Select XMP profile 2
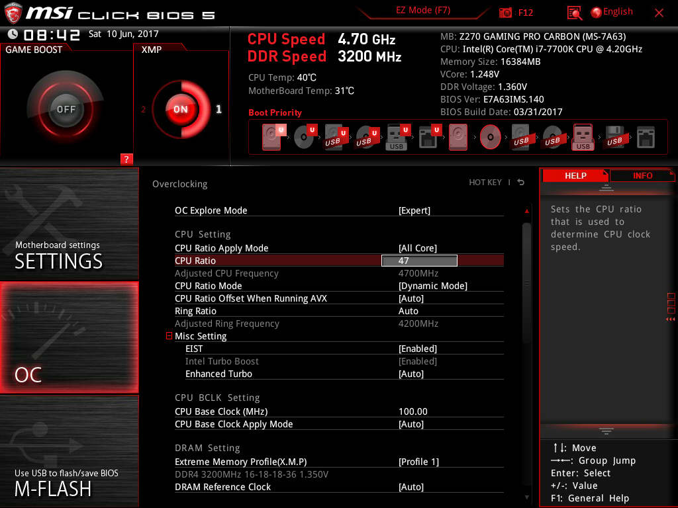Image resolution: width=678 pixels, height=508 pixels. pos(143,109)
